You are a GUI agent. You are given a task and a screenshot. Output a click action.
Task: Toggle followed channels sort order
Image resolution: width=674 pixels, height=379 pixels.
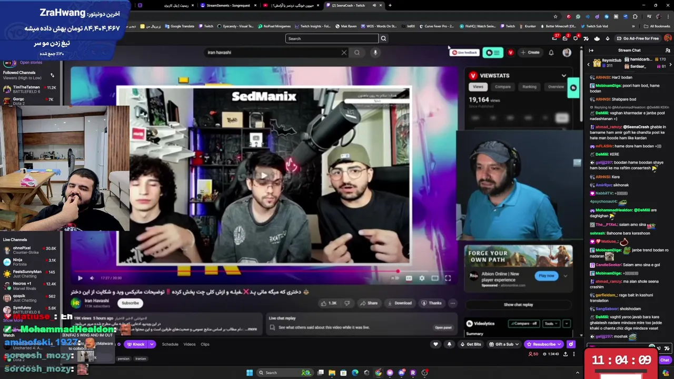pos(52,75)
